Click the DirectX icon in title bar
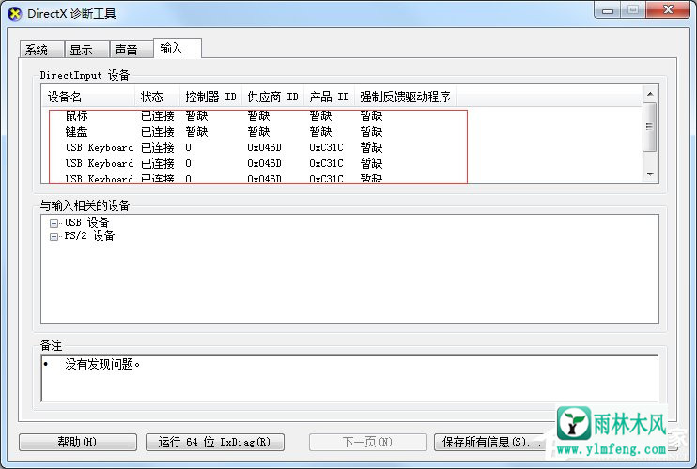 (x=14, y=13)
